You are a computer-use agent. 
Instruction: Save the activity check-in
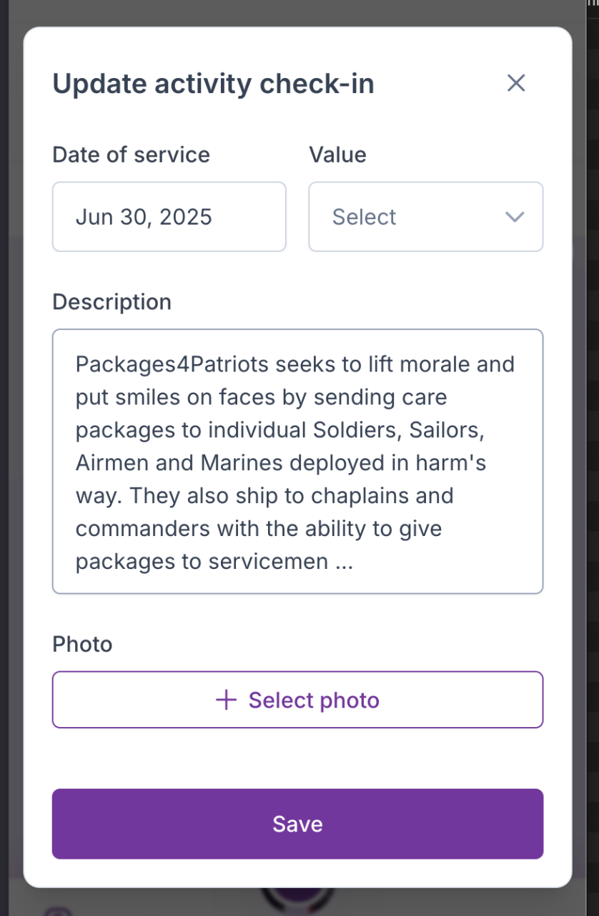[297, 824]
